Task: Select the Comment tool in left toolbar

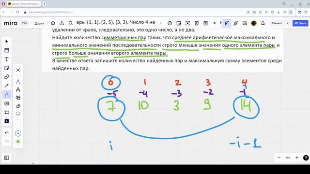Action: 7,103
